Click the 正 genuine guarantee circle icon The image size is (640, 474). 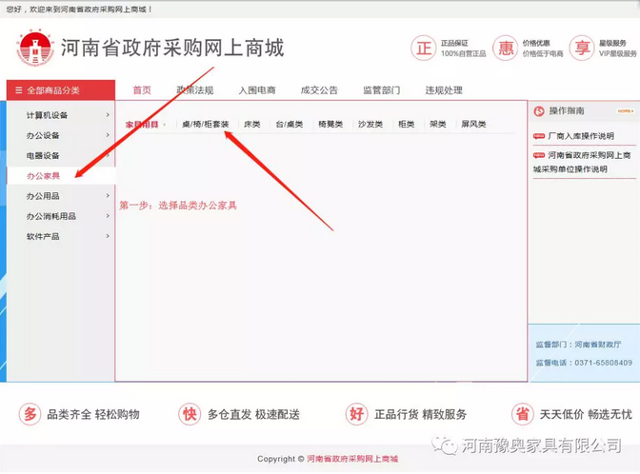tap(423, 49)
